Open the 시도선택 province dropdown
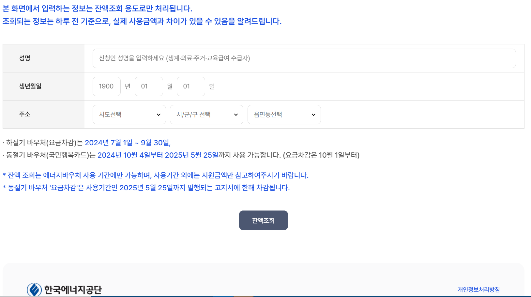 (x=129, y=114)
